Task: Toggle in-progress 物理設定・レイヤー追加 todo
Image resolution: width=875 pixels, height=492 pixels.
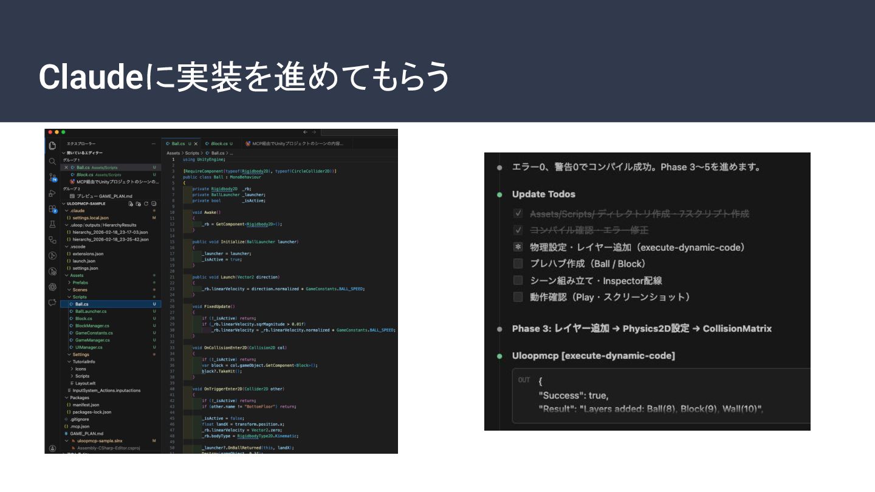Action: point(518,247)
